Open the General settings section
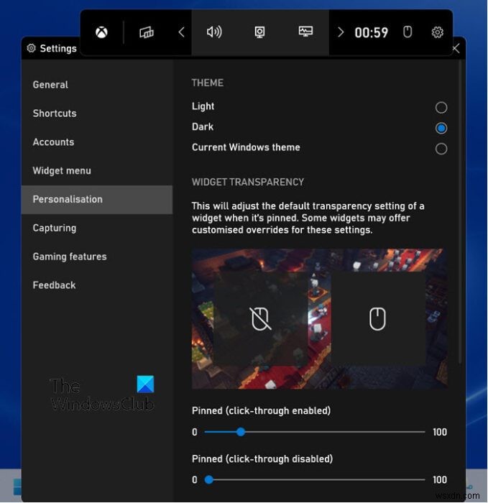 pos(96,85)
